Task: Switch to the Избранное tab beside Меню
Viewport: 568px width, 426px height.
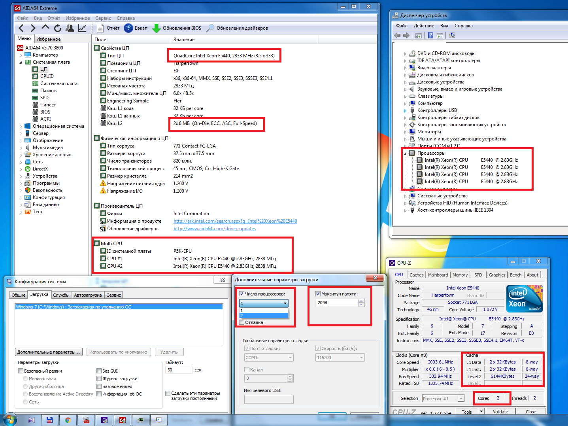Action: pyautogui.click(x=48, y=39)
